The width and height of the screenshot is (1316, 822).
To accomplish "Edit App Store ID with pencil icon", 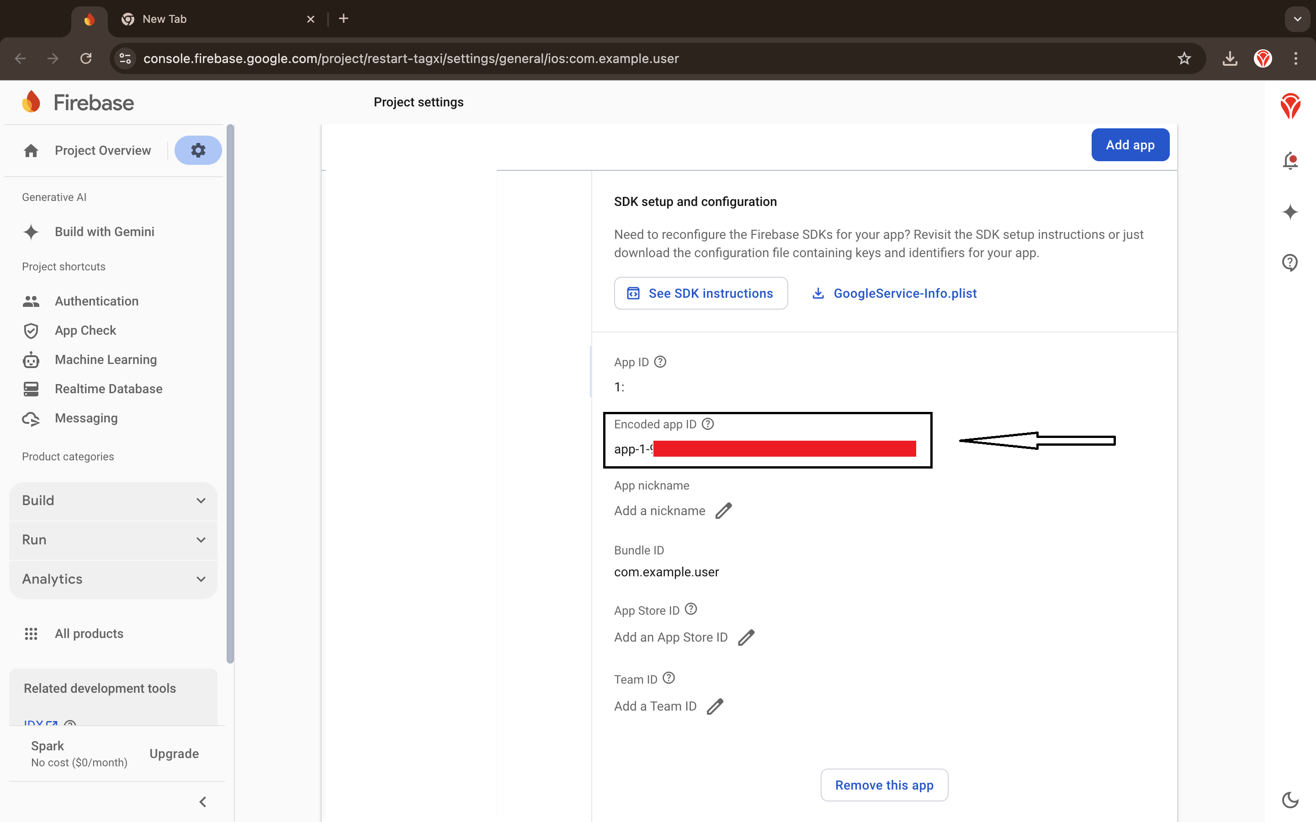I will 746,637.
